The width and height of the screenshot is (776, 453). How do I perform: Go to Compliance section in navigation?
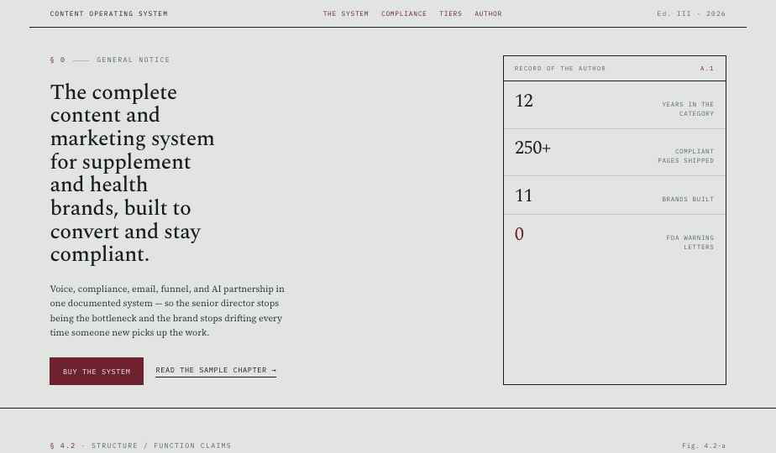coord(404,14)
